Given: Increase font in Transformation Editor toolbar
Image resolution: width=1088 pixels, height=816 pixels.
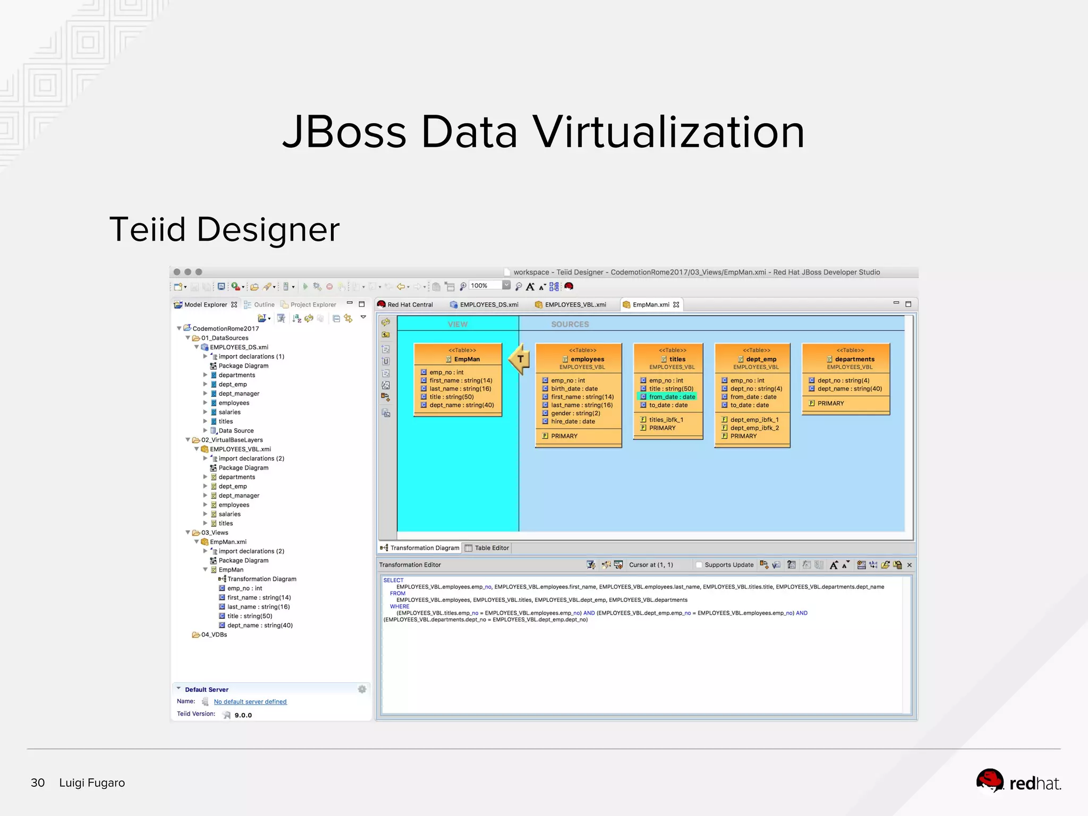Looking at the screenshot, I should [834, 565].
